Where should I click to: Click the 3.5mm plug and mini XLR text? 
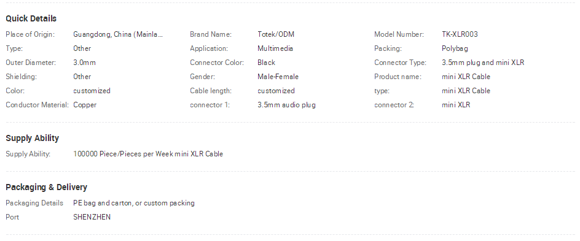(483, 63)
